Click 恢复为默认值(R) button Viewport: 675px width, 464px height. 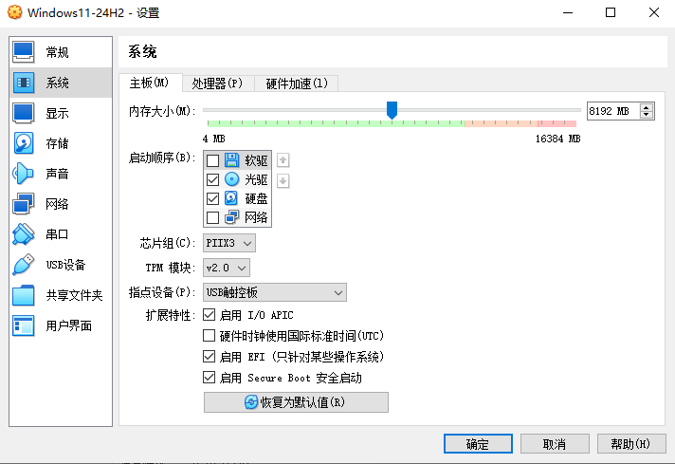point(296,402)
